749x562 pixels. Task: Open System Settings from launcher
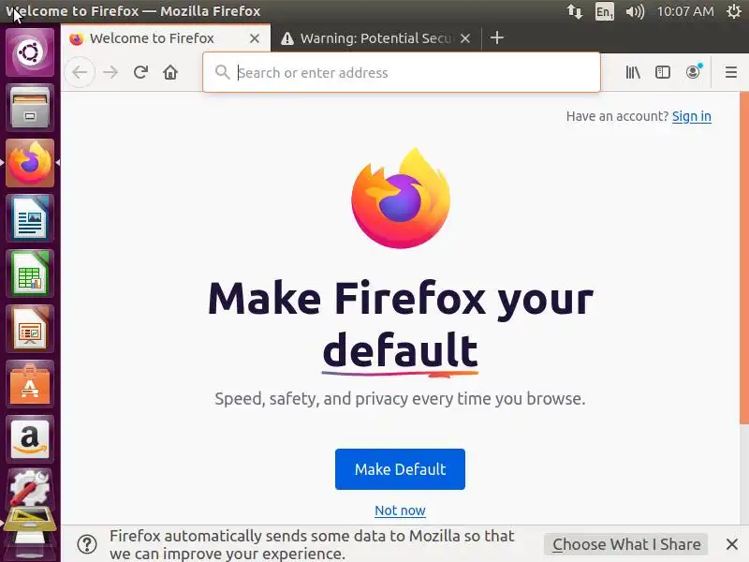(x=30, y=488)
